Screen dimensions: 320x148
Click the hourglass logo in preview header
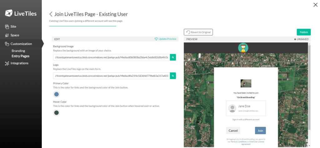click(243, 48)
